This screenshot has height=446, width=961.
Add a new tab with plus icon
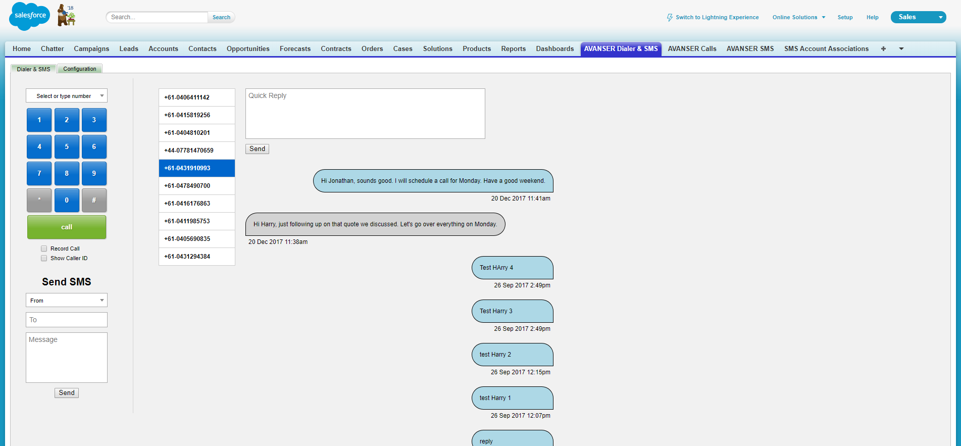pyautogui.click(x=883, y=48)
